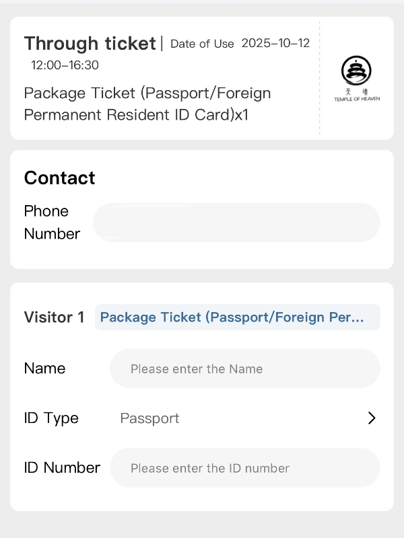This screenshot has height=538, width=404.
Task: Tap the Date of Use label
Action: click(x=202, y=44)
